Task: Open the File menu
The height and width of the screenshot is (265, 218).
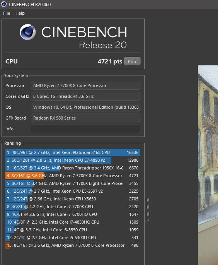Action: [x=7, y=13]
